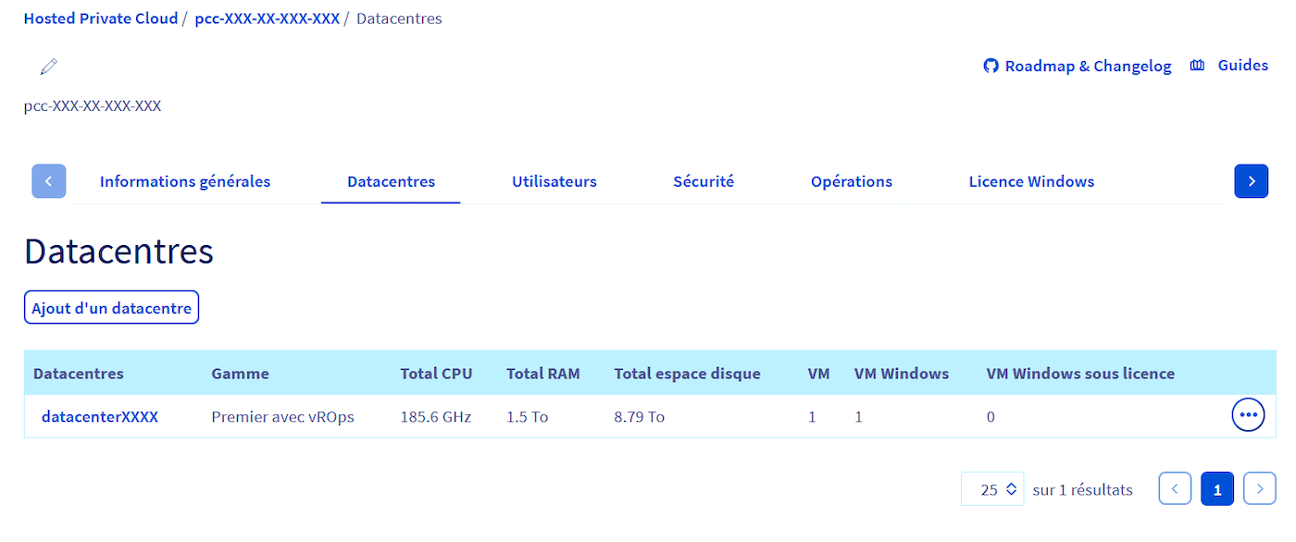Go to the Licence Windows tab
Viewport: 1296px width, 542px height.
(1031, 181)
